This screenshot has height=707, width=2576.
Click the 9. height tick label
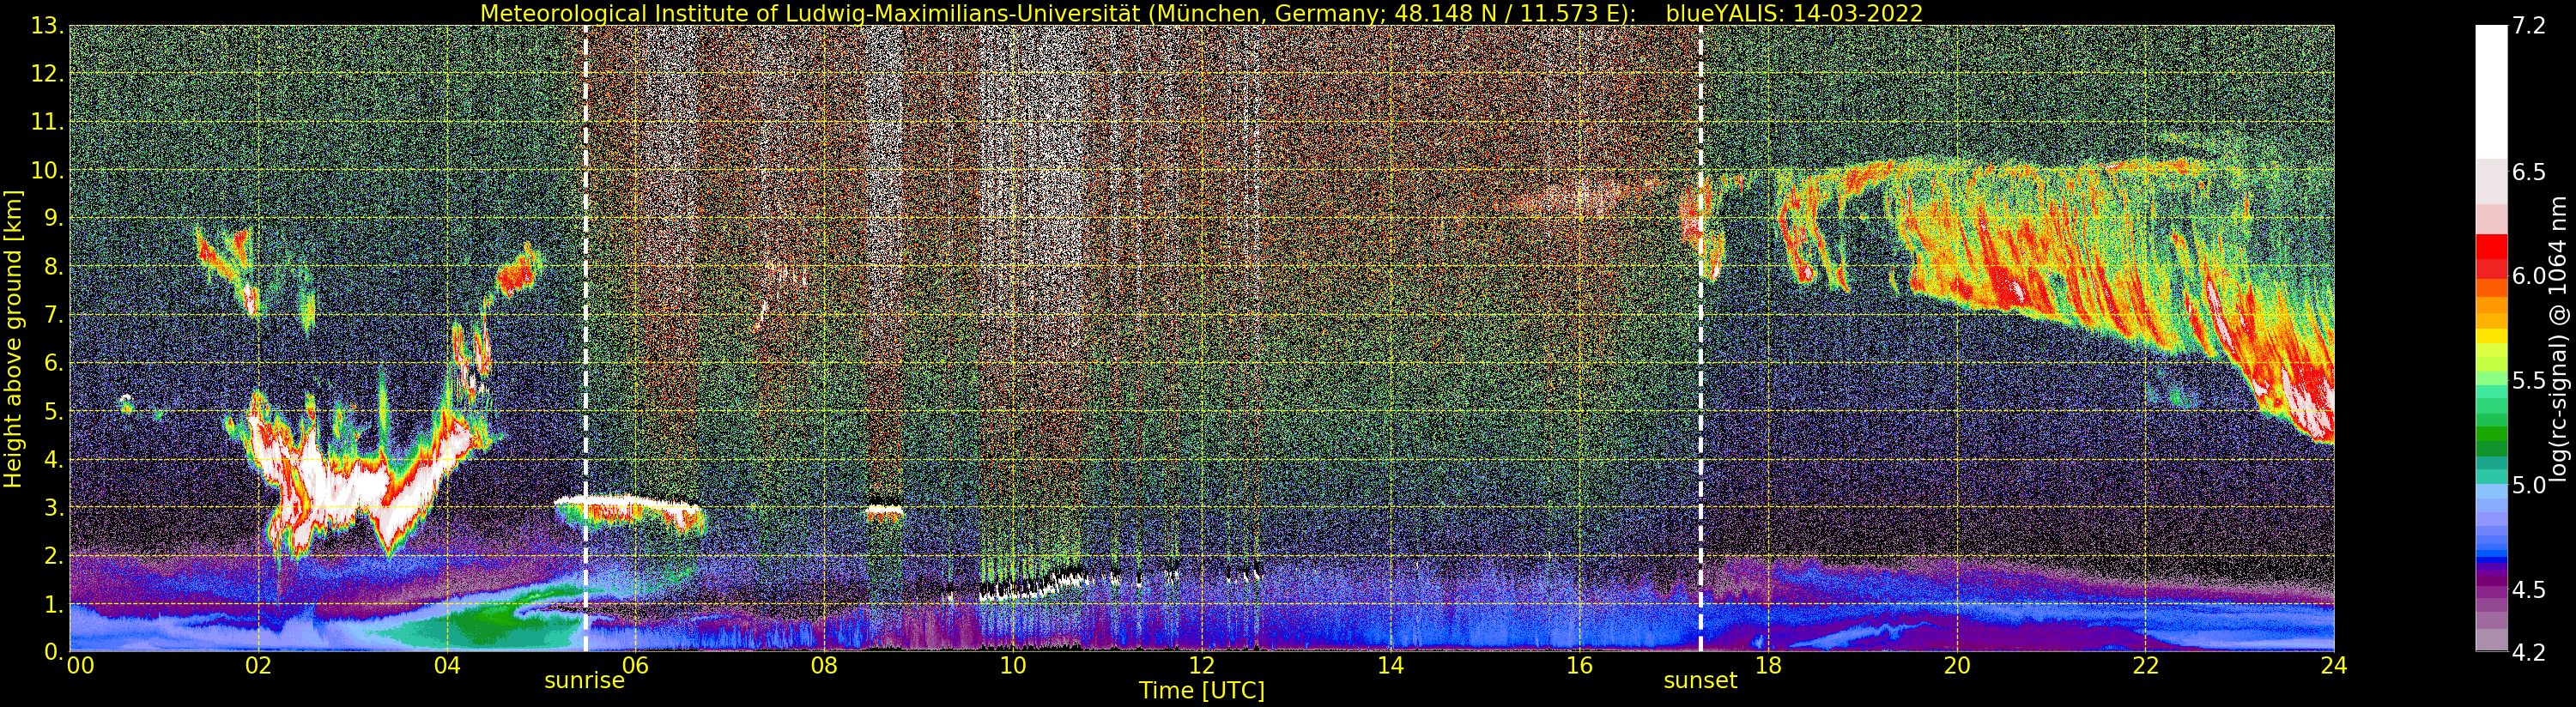point(55,219)
